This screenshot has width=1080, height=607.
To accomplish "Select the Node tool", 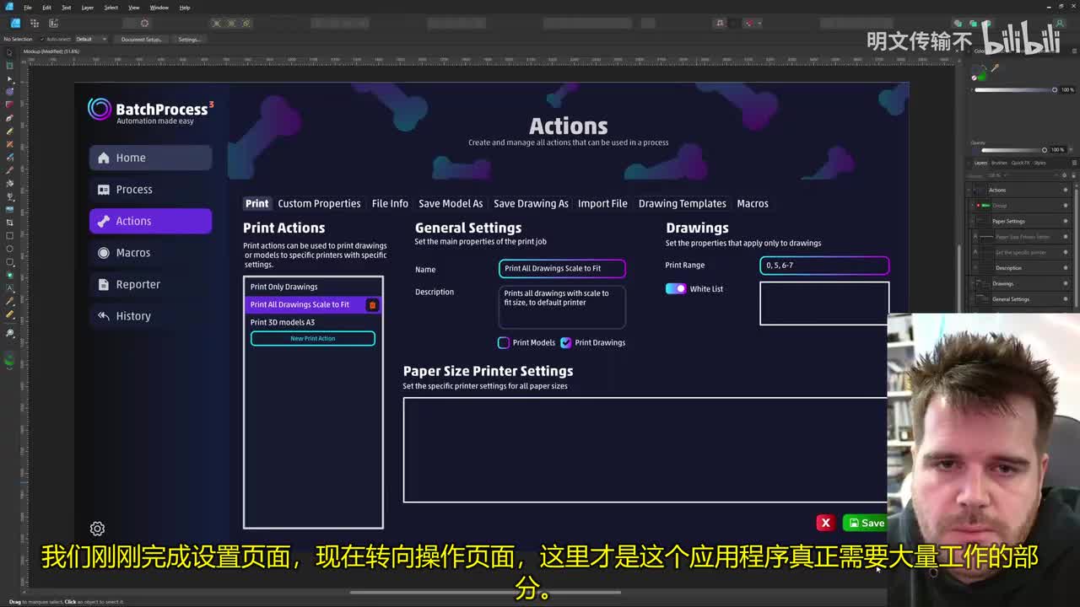I will (x=9, y=78).
